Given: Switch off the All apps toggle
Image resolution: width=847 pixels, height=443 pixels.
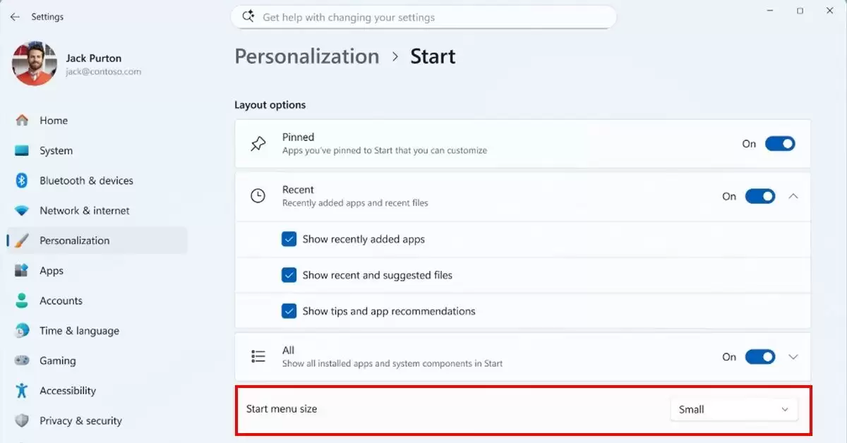Looking at the screenshot, I should pos(760,357).
